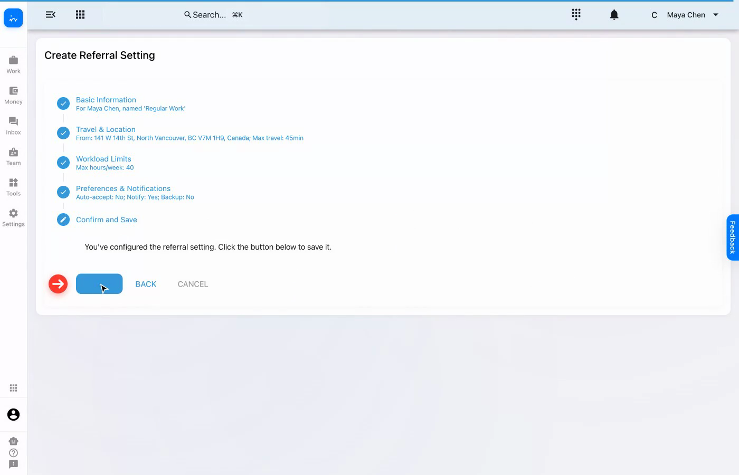The height and width of the screenshot is (475, 739).
Task: Click the blue save button
Action: click(99, 284)
